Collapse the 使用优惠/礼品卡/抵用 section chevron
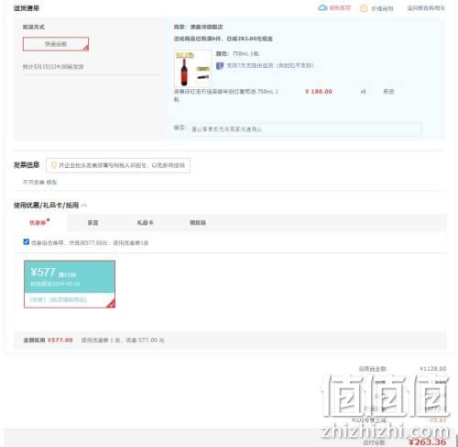Viewport: 458px width, 447px height. (x=84, y=205)
